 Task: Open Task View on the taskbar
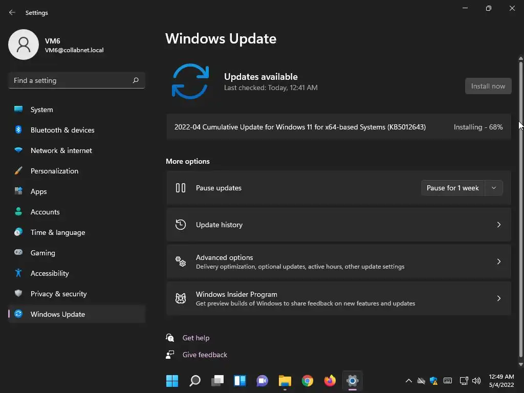[217, 381]
